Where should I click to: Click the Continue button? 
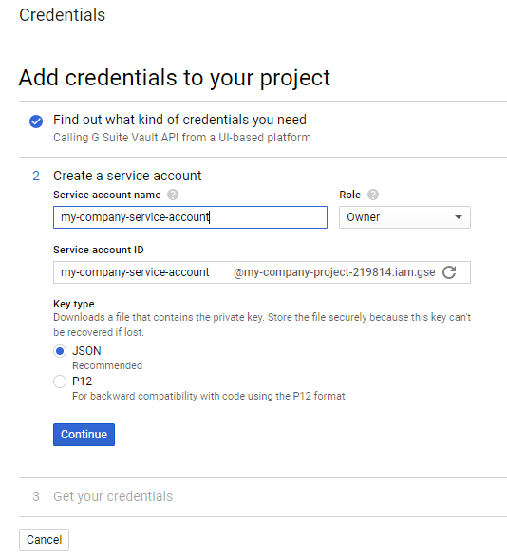click(84, 435)
